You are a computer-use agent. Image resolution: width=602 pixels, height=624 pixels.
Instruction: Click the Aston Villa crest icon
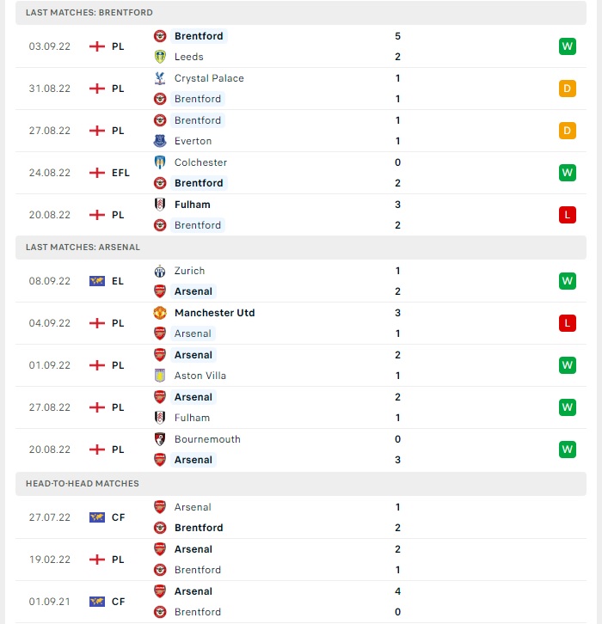[x=160, y=376]
